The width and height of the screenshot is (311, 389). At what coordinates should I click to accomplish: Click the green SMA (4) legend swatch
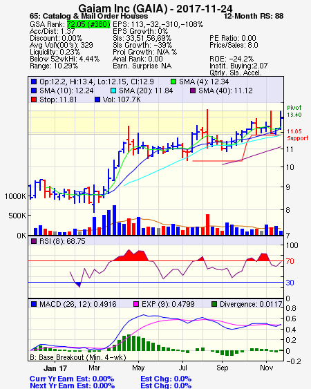pos(173,82)
